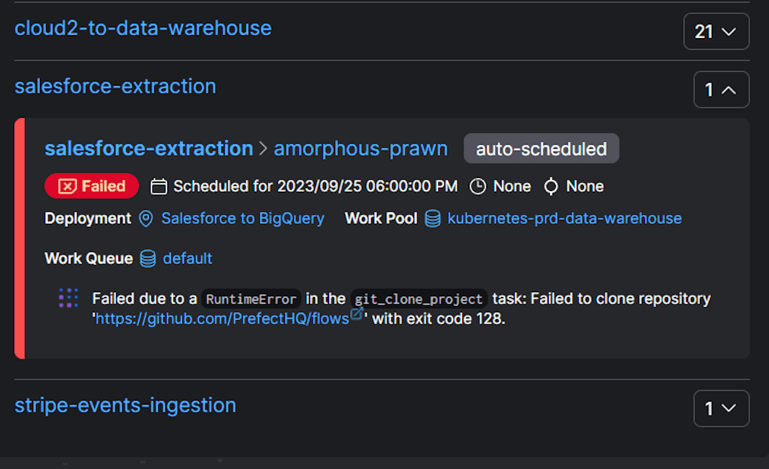Expand the cloud2-to-data-warehouse runs dropdown showing 21
Image resolution: width=769 pixels, height=469 pixels.
coord(716,32)
